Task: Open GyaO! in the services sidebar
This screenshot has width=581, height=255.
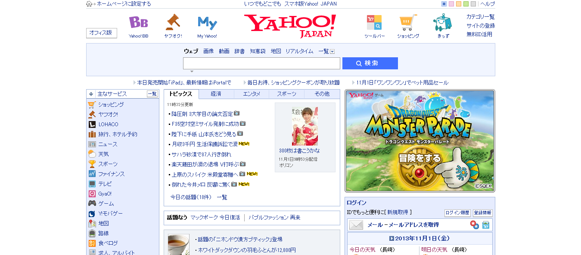Action: pyautogui.click(x=105, y=193)
